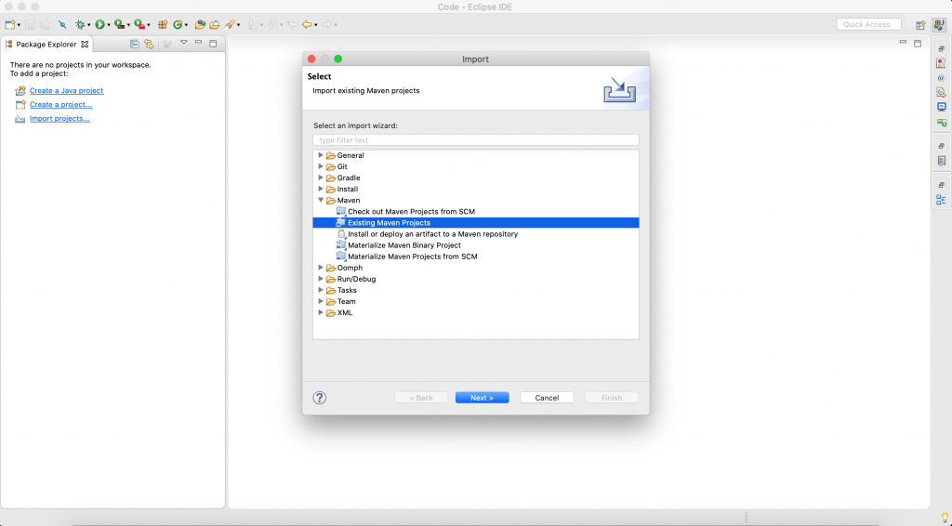952x526 pixels.
Task: Expand the Gradle folder in import tree
Action: pos(321,178)
